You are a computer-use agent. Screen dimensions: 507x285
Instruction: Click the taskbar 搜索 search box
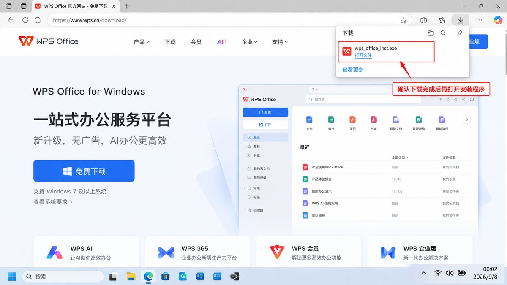(63, 277)
